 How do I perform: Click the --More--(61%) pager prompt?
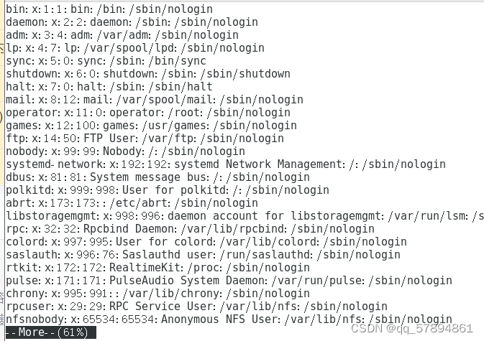click(x=51, y=332)
